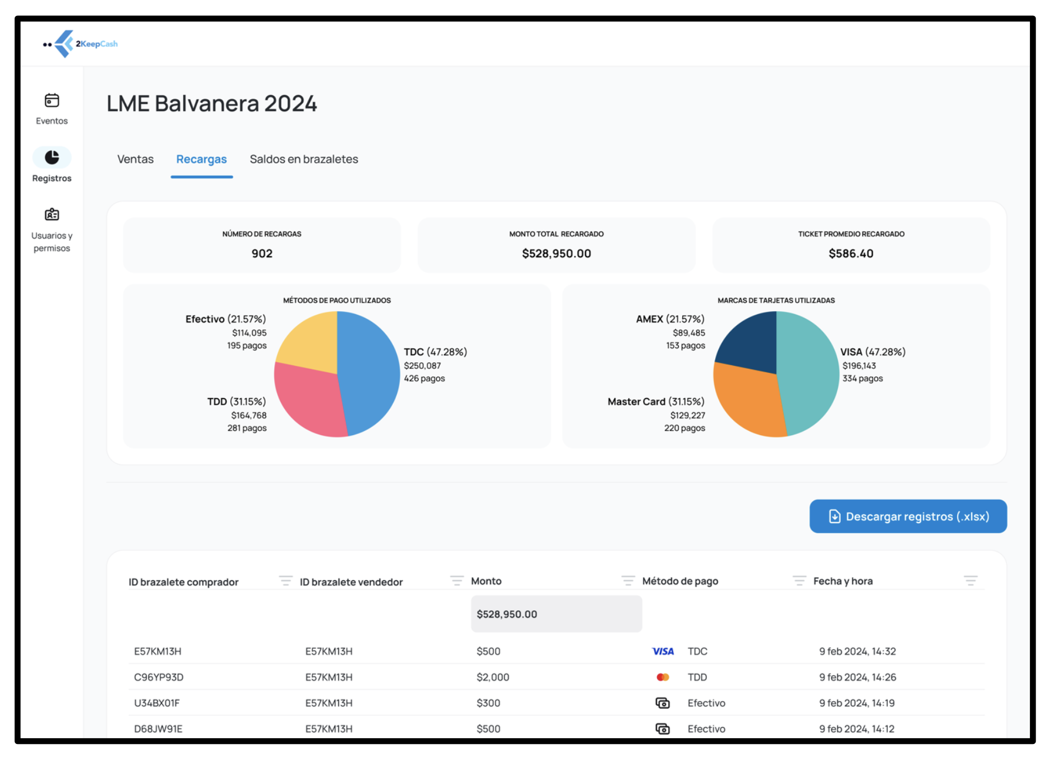Sort by Monto column header
This screenshot has height=761, width=1051.
[486, 581]
